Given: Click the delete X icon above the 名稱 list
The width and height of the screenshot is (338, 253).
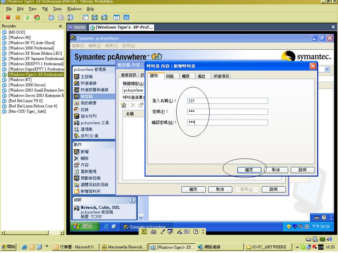Looking at the screenshot, I should (x=133, y=105).
